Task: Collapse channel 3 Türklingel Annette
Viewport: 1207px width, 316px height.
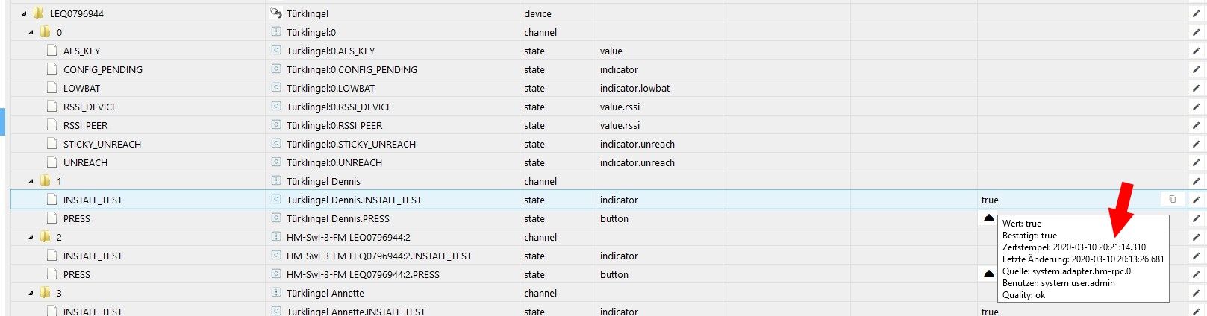Action: [31, 293]
